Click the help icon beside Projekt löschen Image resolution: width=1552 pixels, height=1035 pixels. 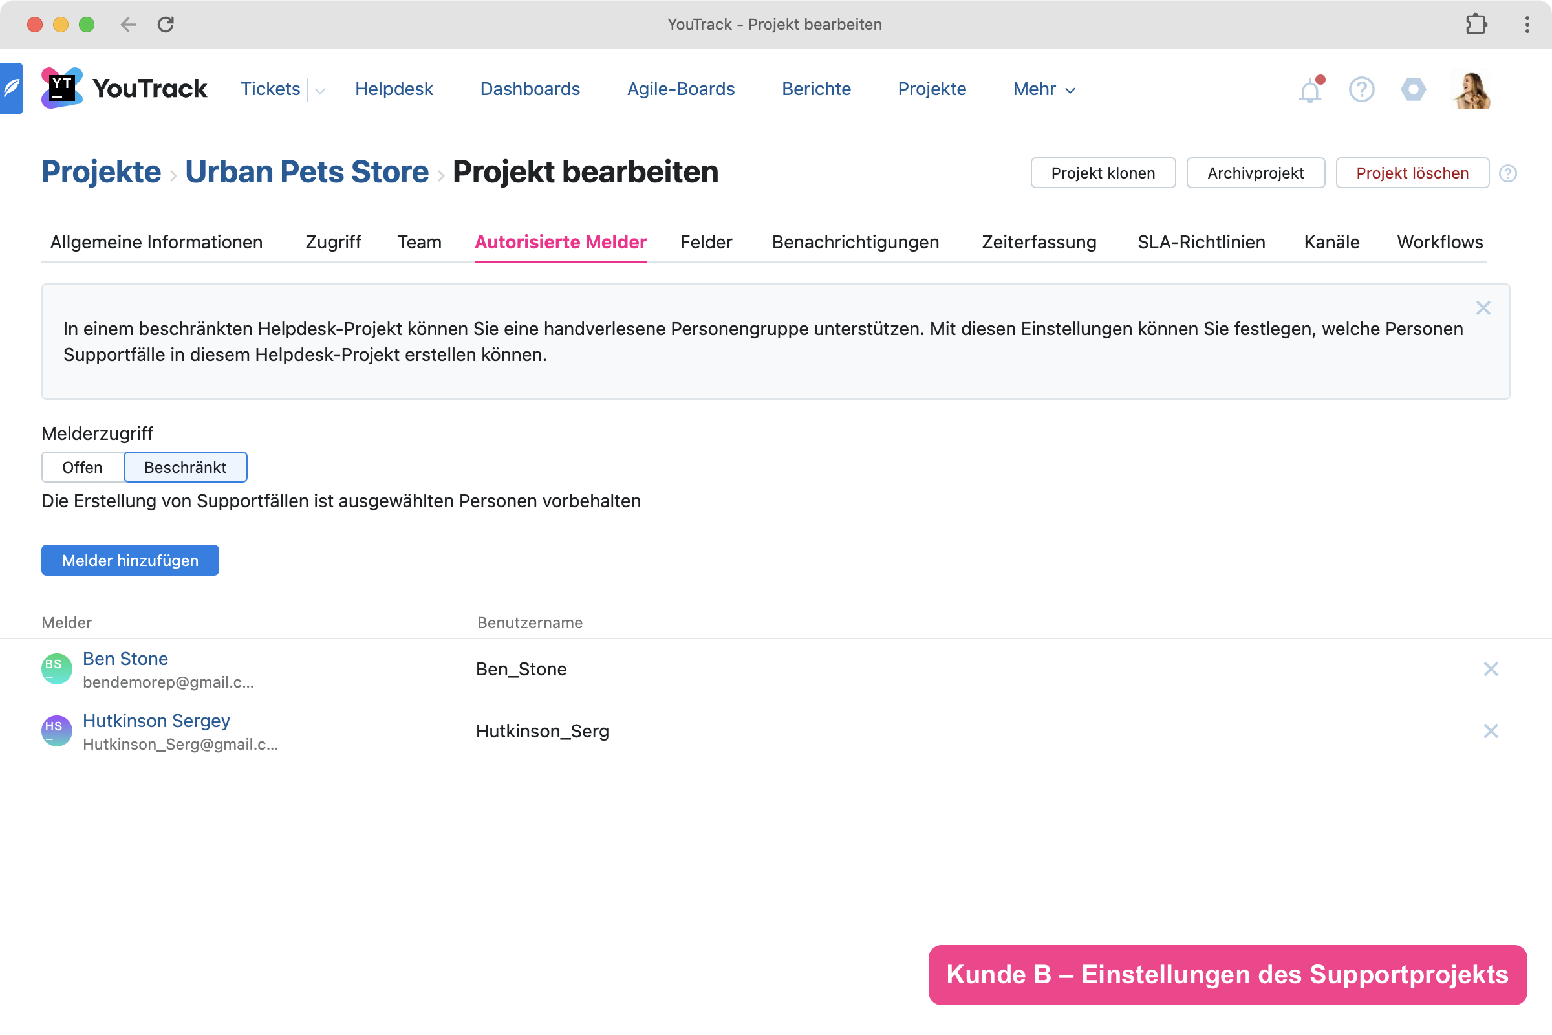(1508, 173)
